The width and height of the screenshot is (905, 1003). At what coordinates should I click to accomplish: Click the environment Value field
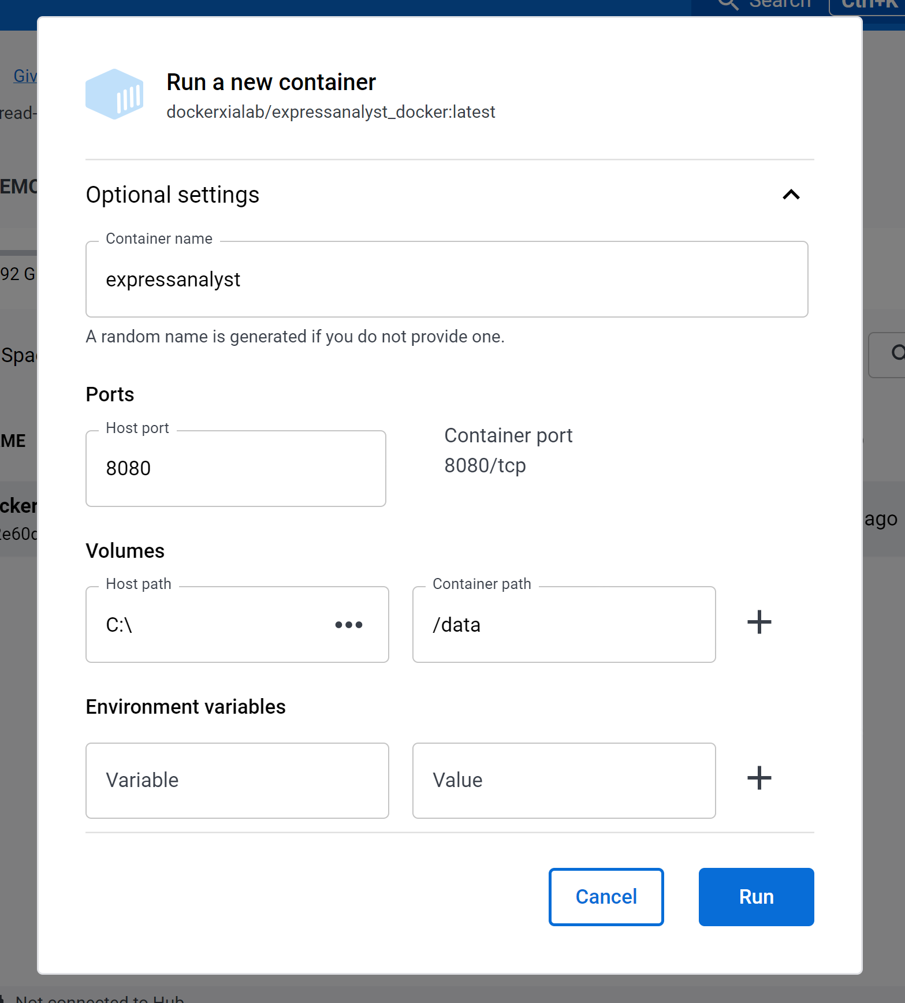tap(564, 781)
